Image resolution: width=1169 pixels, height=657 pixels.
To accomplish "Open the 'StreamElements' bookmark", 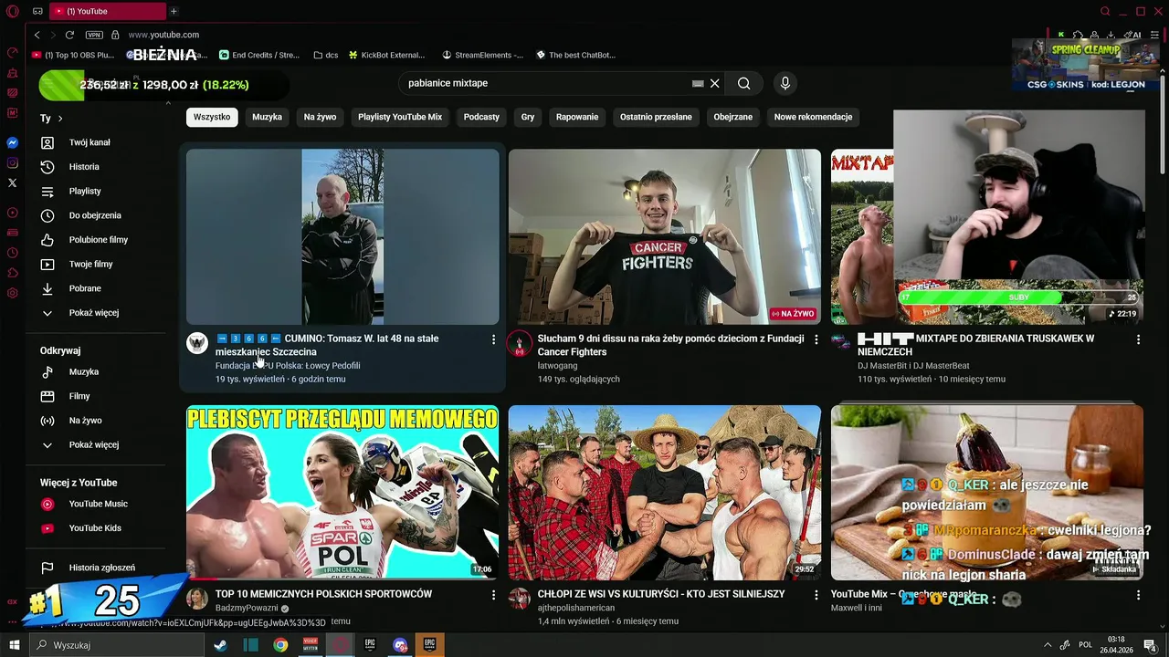I will pos(482,55).
